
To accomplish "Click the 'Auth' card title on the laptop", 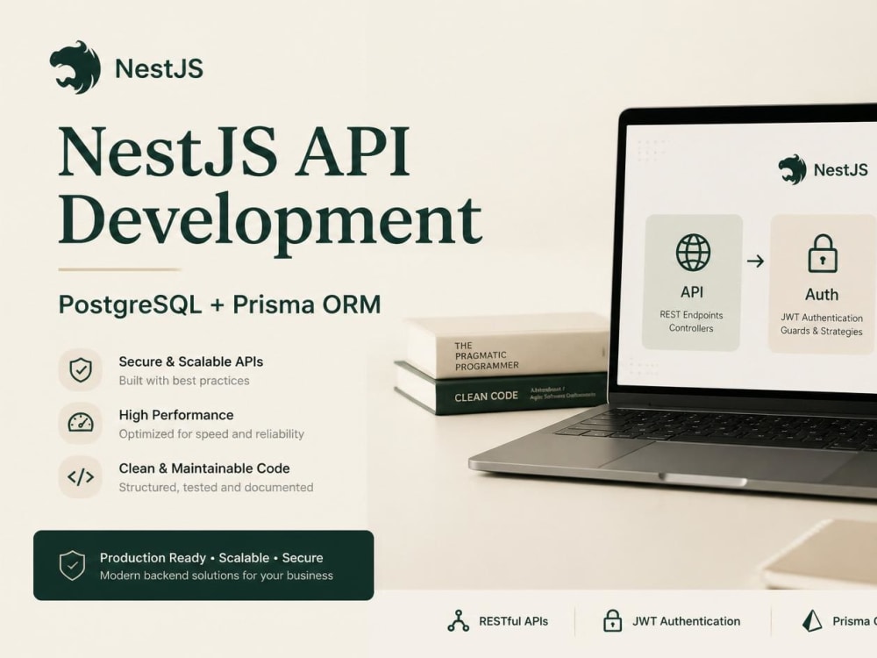I will point(822,294).
